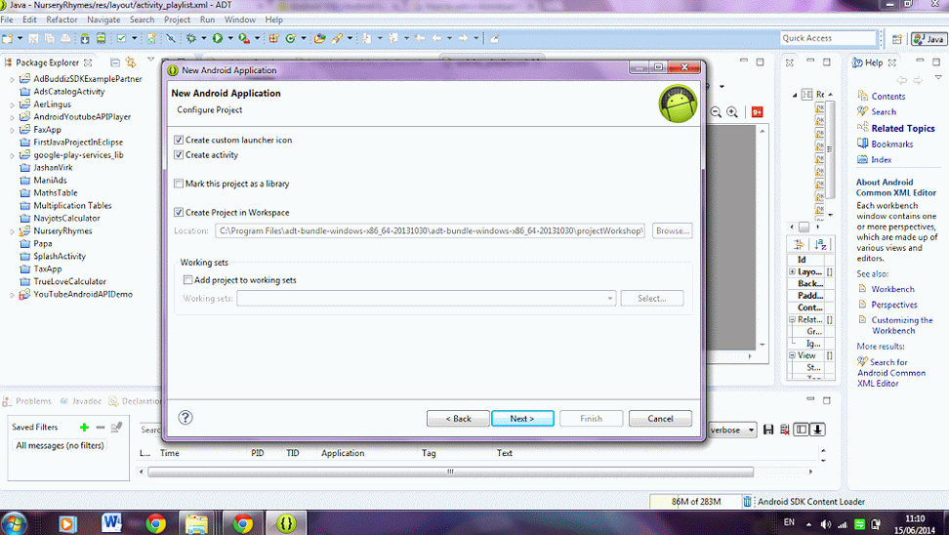Click Microsoft Word taskbar icon

[111, 523]
